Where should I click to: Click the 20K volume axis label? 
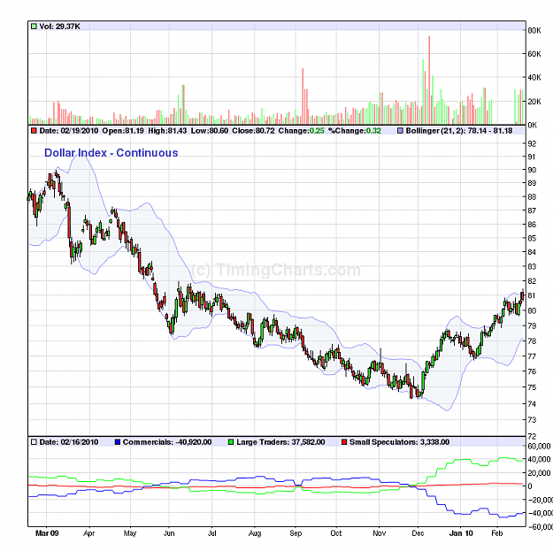click(x=534, y=102)
